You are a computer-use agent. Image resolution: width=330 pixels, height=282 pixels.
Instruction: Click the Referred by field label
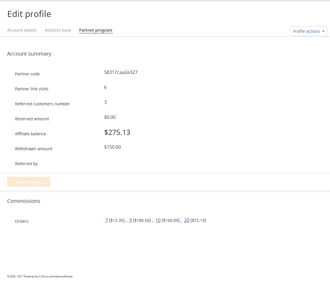[x=26, y=164]
